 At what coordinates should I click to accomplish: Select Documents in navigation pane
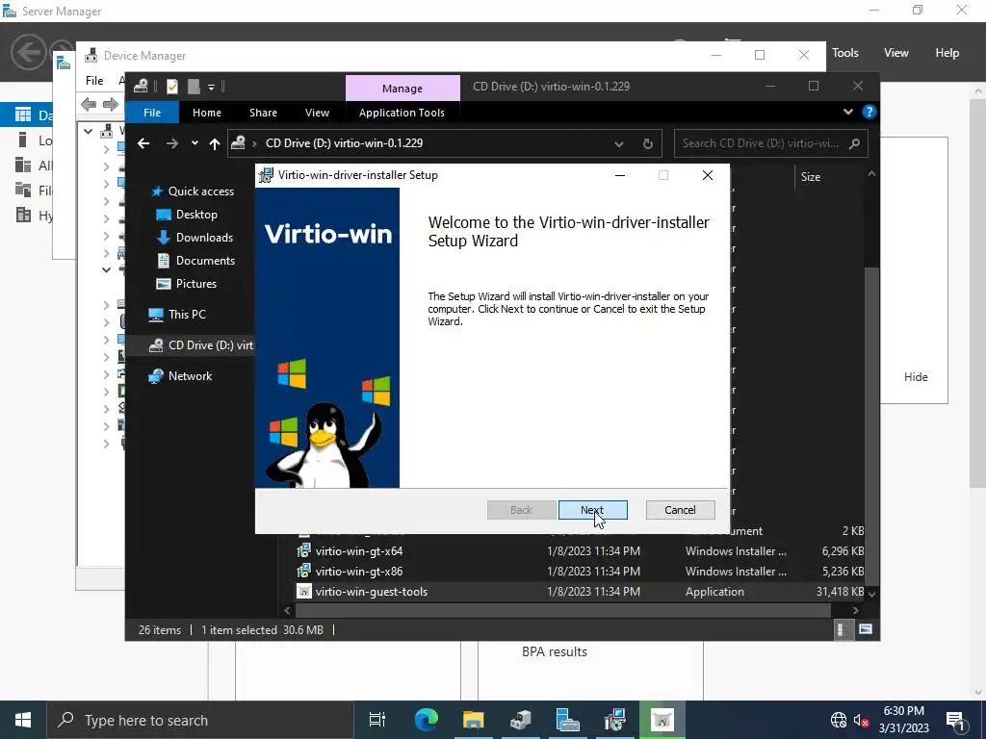pos(205,260)
